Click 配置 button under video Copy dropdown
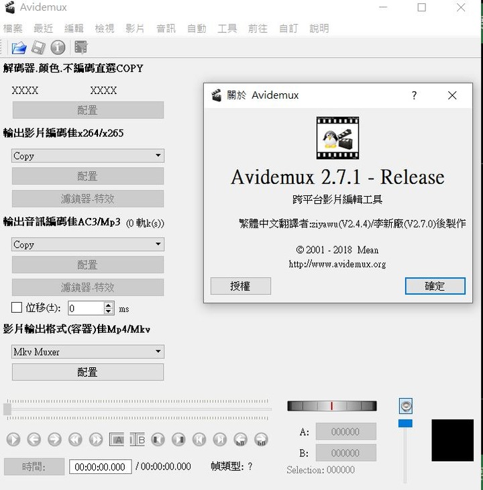Viewport: 483px width, 490px height. coord(88,176)
